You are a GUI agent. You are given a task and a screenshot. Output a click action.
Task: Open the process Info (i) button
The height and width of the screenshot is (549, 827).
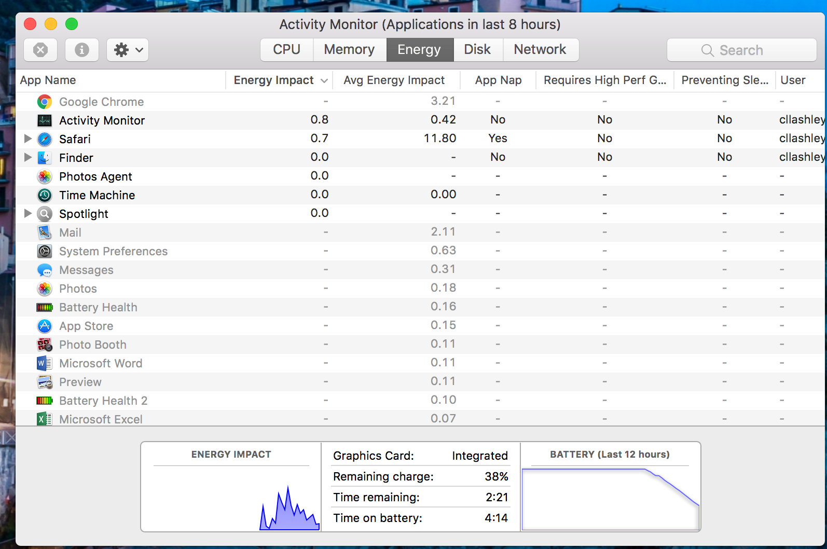pyautogui.click(x=82, y=50)
